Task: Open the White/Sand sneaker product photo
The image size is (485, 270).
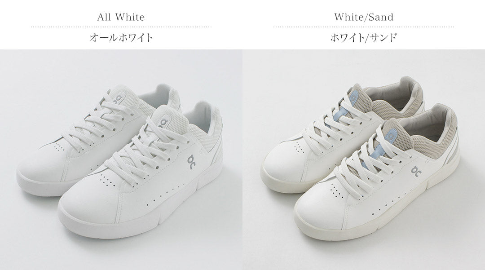Action: [x=364, y=159]
